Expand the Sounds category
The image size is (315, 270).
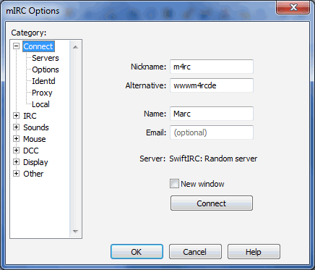(16, 127)
